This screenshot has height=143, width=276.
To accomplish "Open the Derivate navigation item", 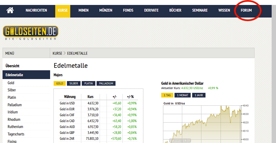I will pyautogui.click(x=151, y=10).
